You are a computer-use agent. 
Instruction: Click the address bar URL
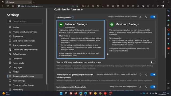pos(35,6)
